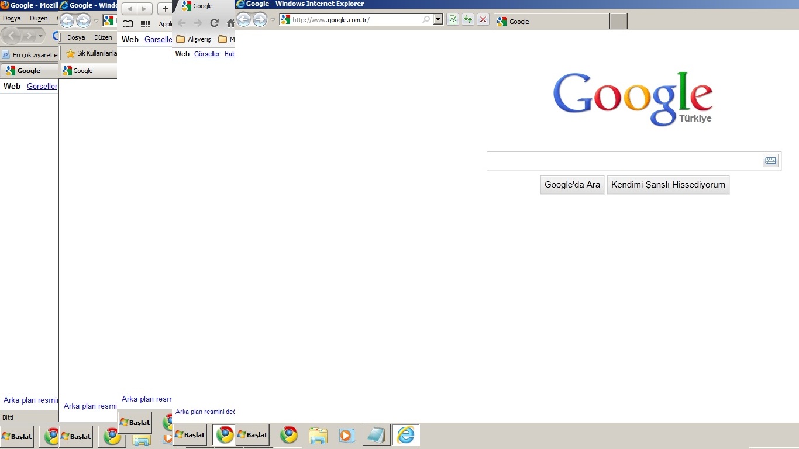Click the Chrome home icon
799x449 pixels.
[x=230, y=23]
